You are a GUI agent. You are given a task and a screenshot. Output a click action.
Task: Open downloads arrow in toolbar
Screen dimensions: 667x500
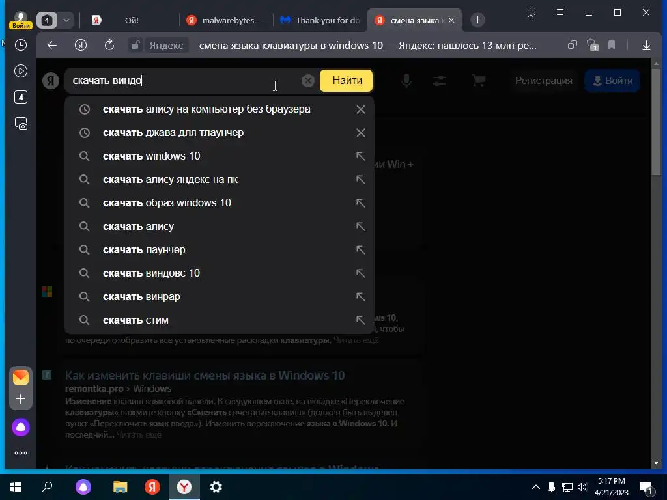pos(646,45)
